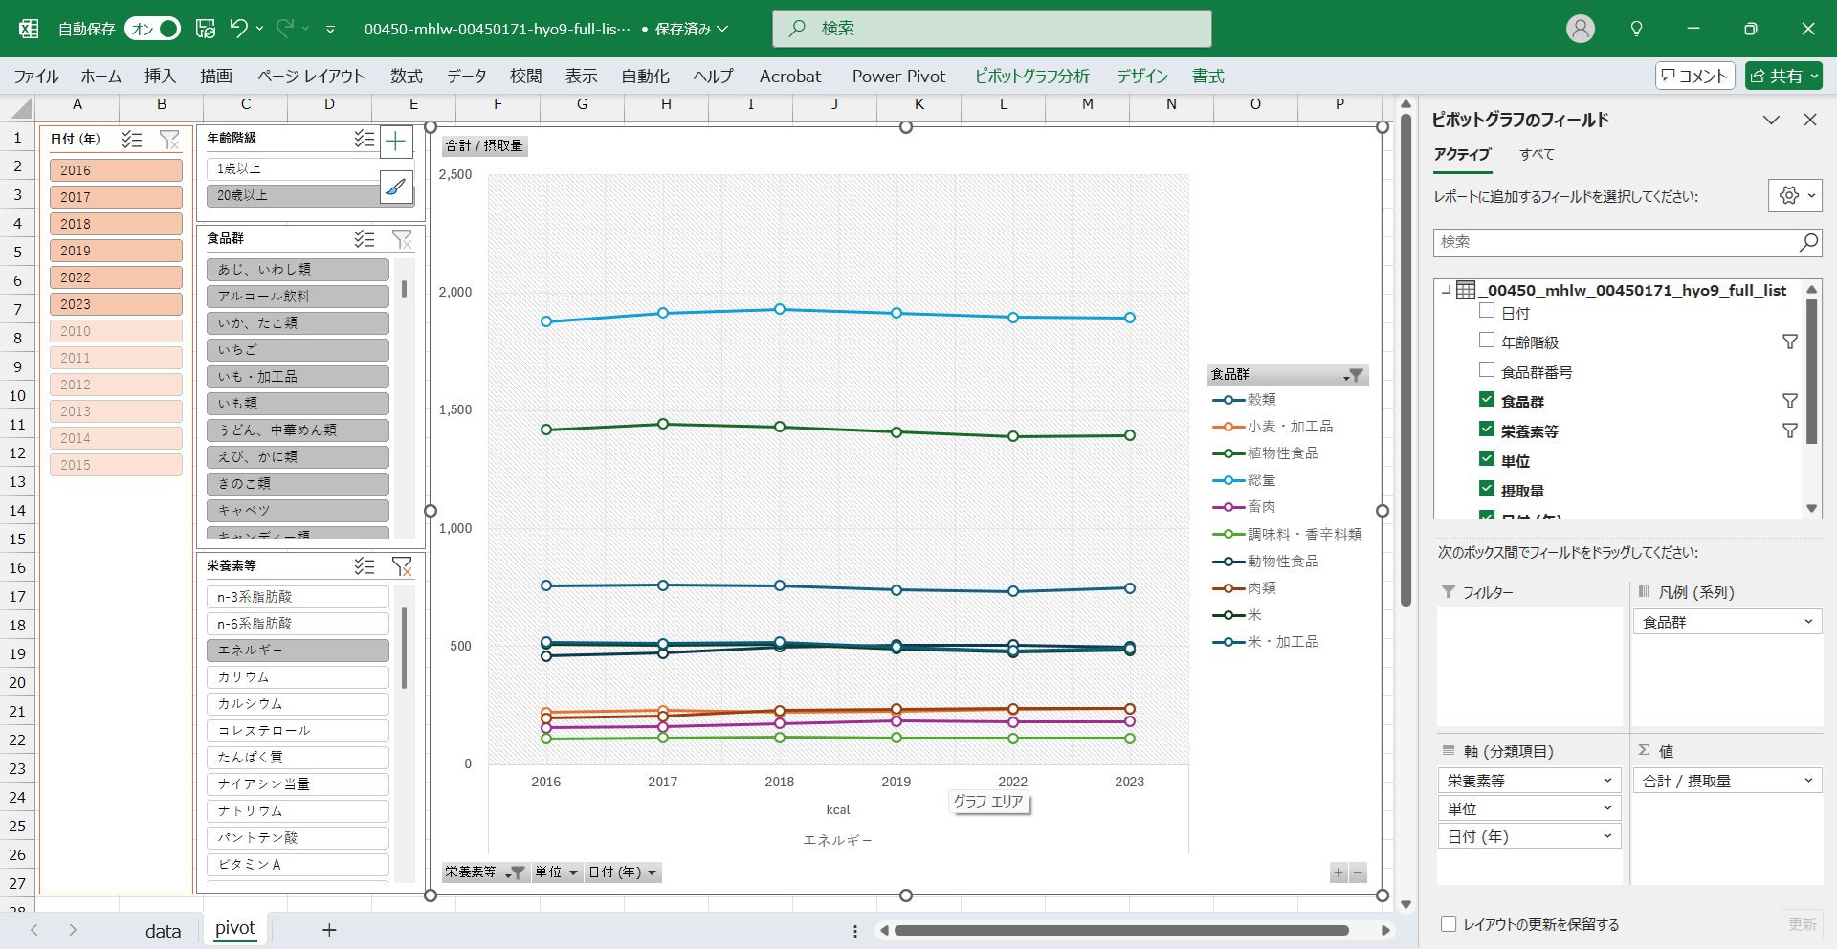Click the undo arrow icon
This screenshot has width=1837, height=949.
click(239, 29)
